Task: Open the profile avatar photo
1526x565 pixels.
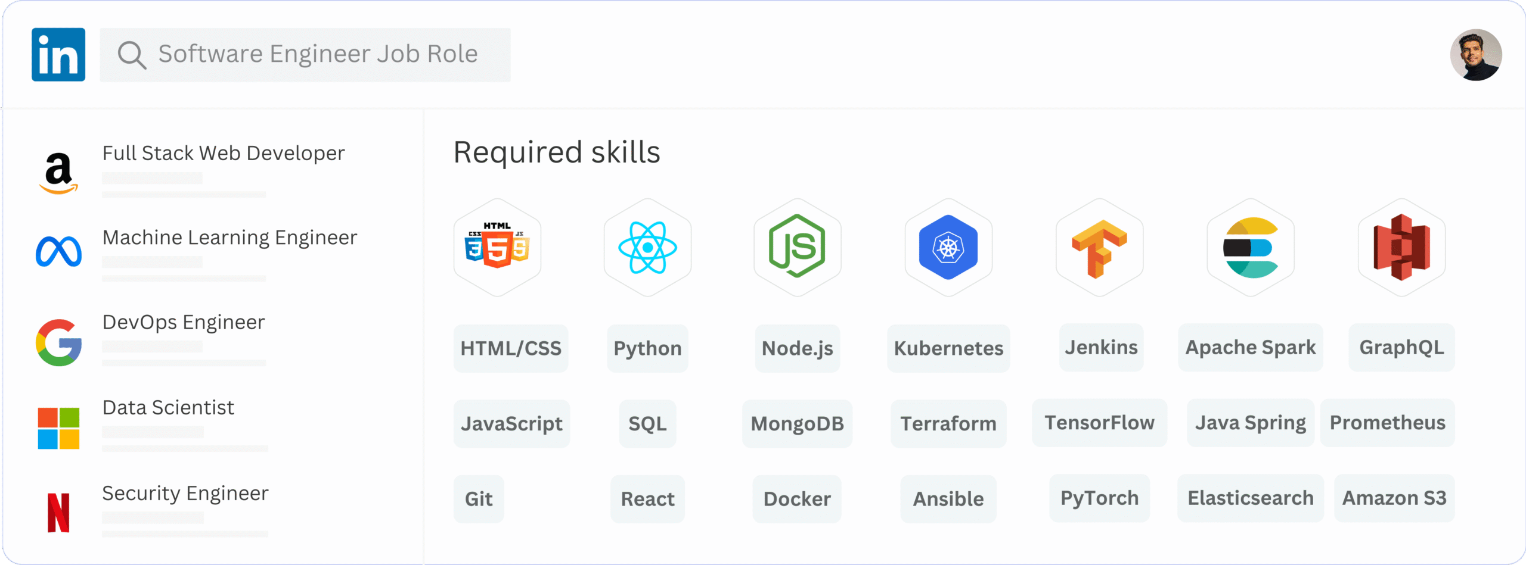Action: pos(1476,55)
